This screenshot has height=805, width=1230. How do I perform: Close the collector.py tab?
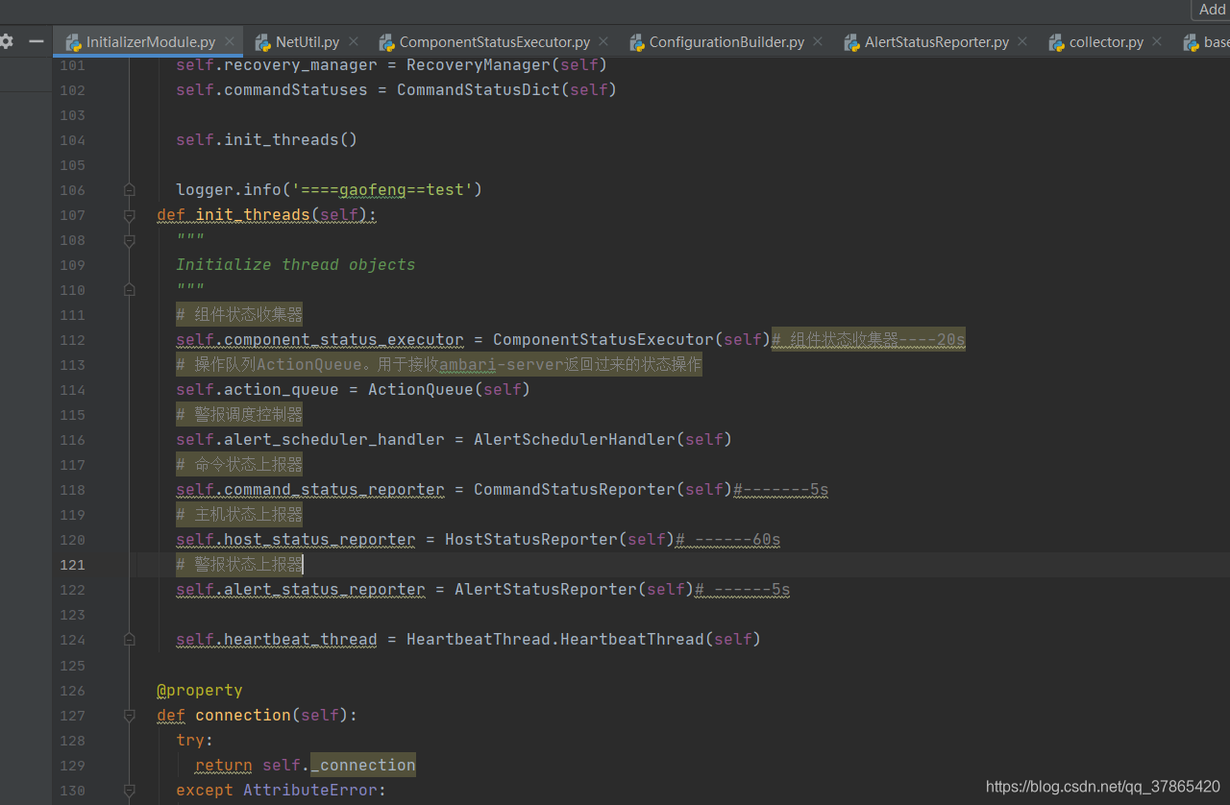coord(1157,42)
